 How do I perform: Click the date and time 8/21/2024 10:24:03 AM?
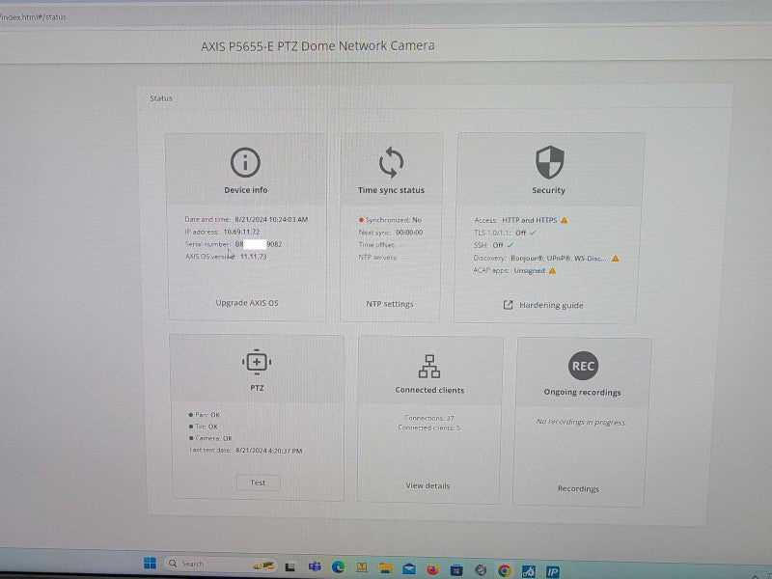[271, 219]
